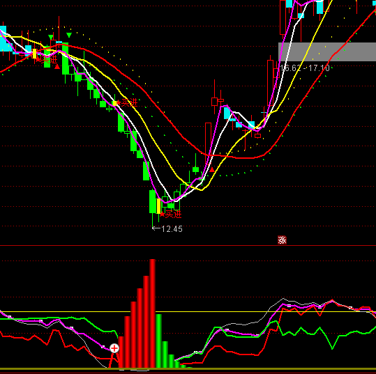Image resolution: width=376 pixels, height=374 pixels.
Task: Click red up-triangle beneath first 买进 label
Action: (57, 67)
